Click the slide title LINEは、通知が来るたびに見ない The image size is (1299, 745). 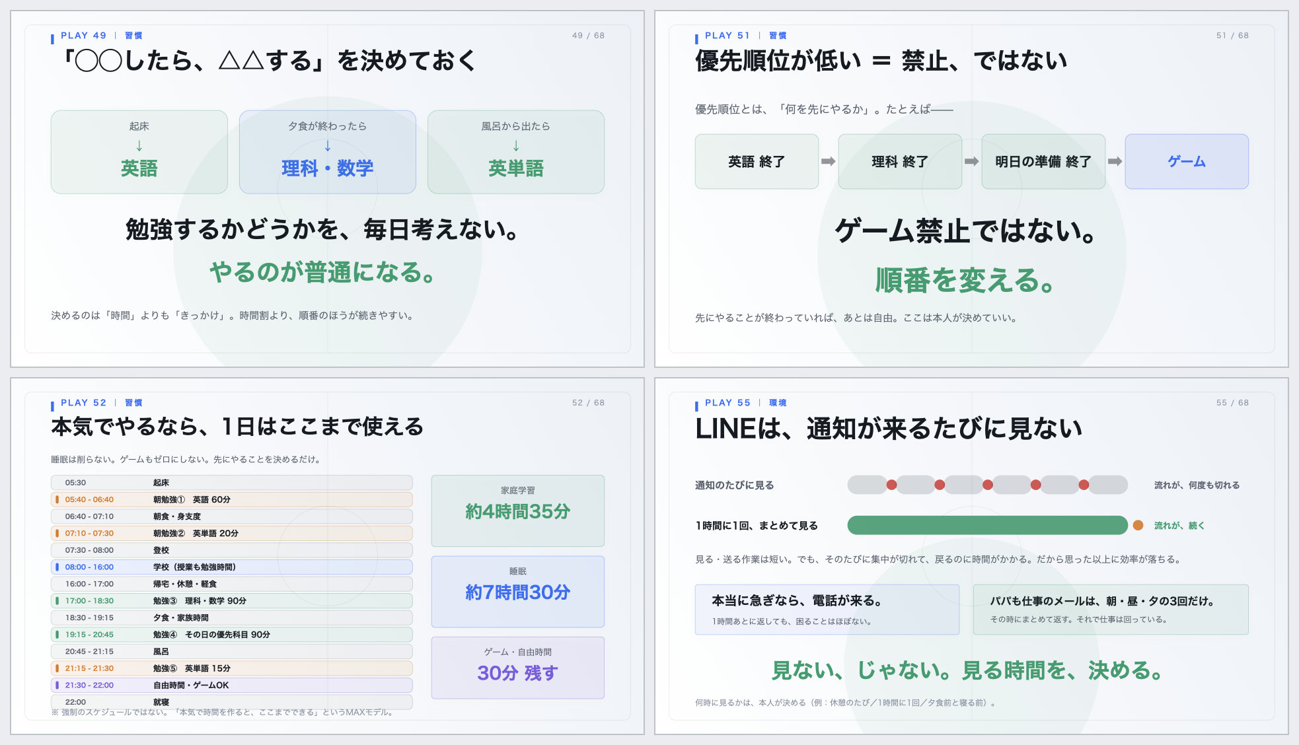tap(889, 429)
